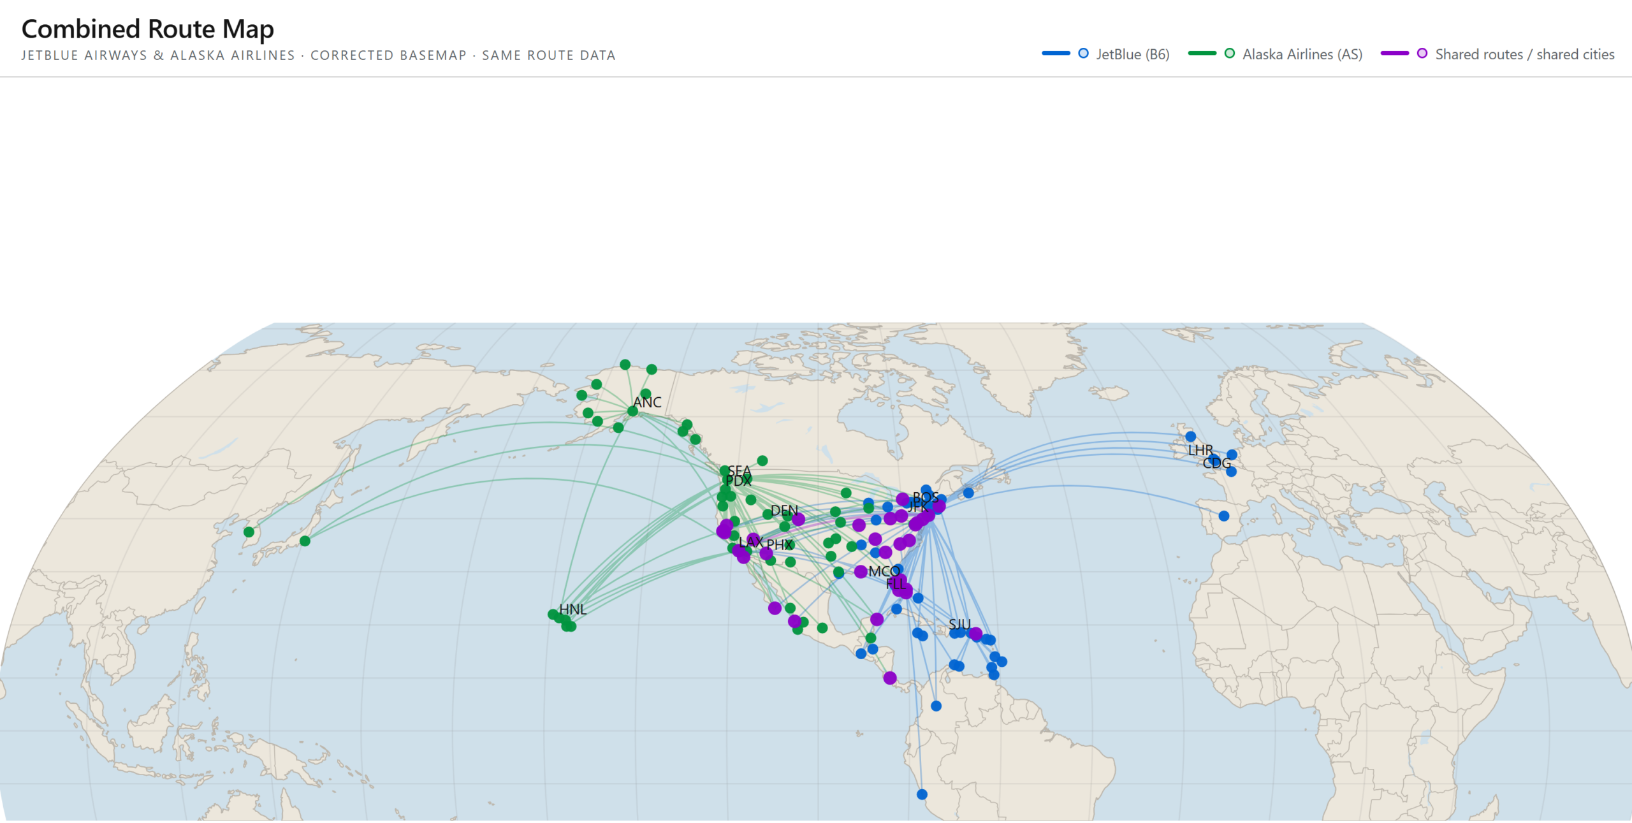The width and height of the screenshot is (1632, 823).
Task: Toggle JetBlue (B6) legend entry
Action: pyautogui.click(x=1132, y=55)
